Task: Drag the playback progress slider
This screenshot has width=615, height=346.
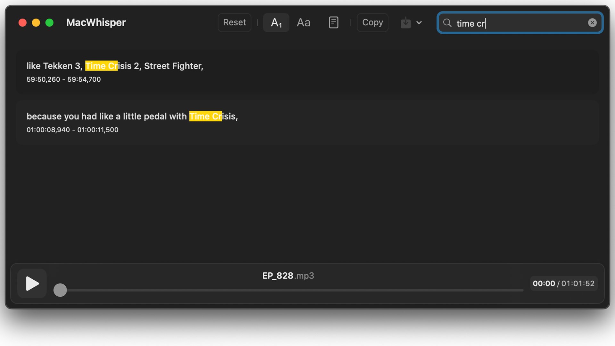Action: [60, 291]
